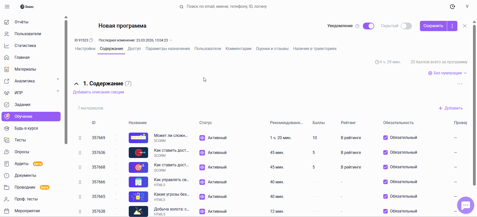
Task: Click the history clock icon
Action: 452,7
